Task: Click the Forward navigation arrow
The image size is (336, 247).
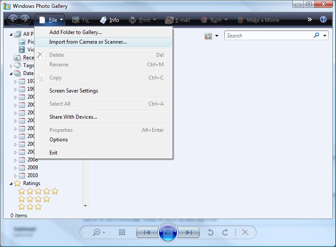Action: 25,20
